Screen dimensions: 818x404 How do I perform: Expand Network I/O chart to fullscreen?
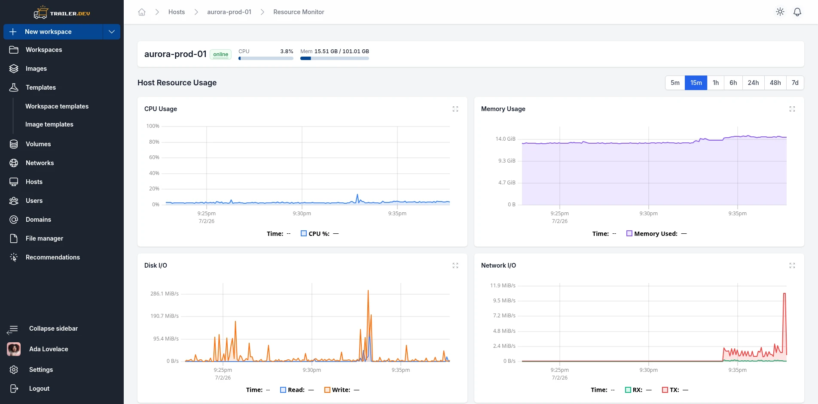pyautogui.click(x=792, y=265)
